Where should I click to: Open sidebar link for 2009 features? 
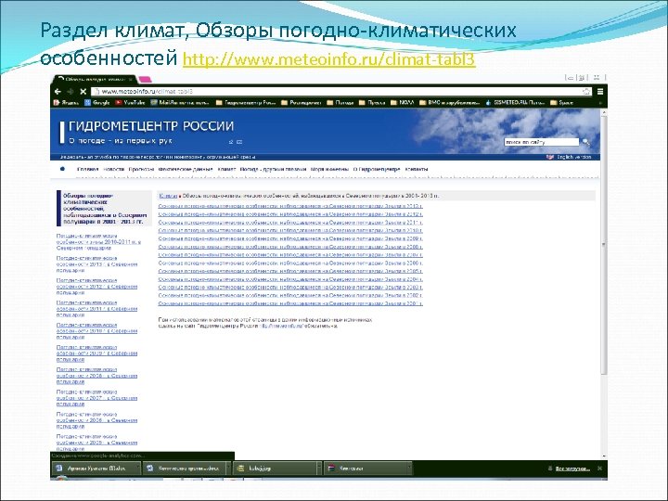(96, 353)
